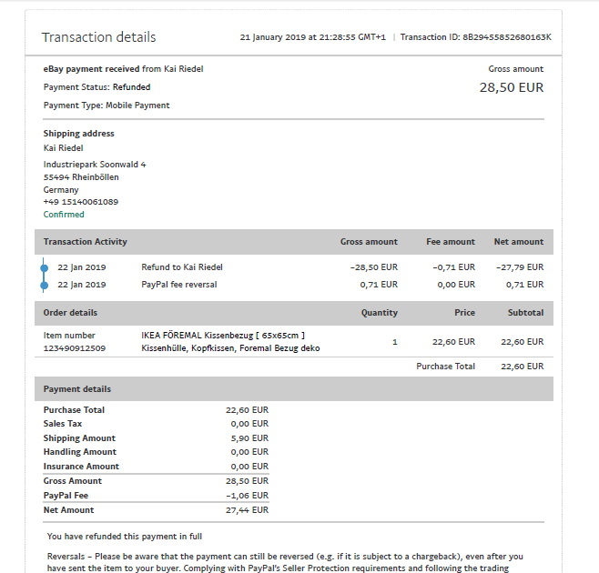This screenshot has height=573, width=599.
Task: Click the PayPal Fee row label
Action: [x=66, y=496]
